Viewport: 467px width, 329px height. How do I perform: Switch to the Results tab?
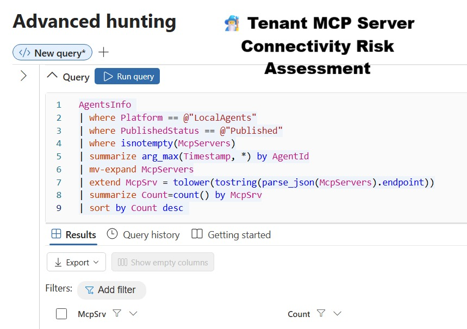(73, 234)
